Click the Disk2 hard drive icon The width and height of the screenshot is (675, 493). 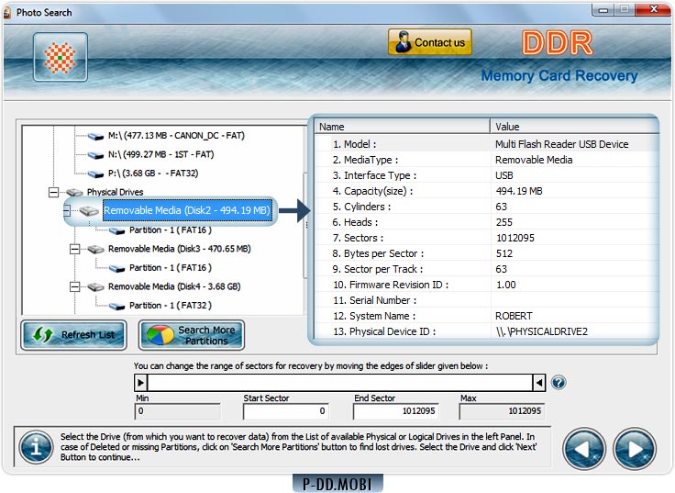[x=89, y=211]
